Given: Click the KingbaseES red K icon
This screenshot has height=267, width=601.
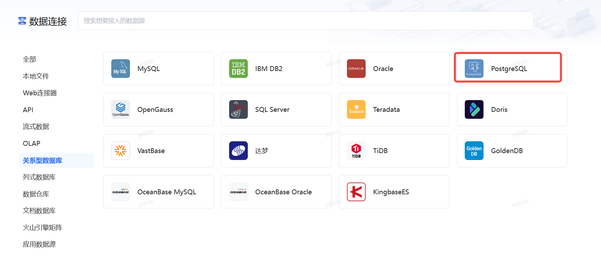Looking at the screenshot, I should (x=356, y=192).
